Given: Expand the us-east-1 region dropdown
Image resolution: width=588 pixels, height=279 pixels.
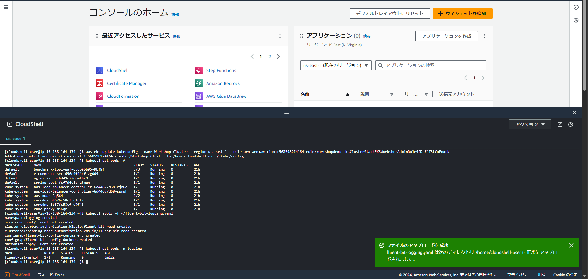Looking at the screenshot, I should pyautogui.click(x=336, y=65).
